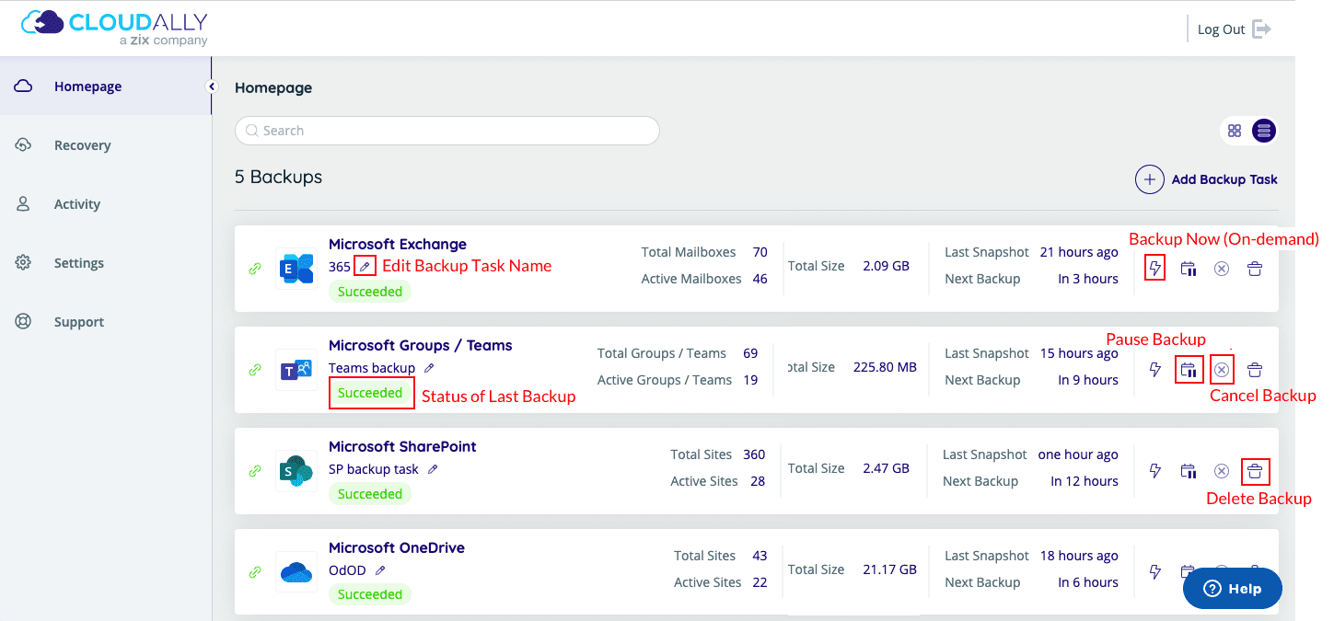Click Total Mailboxes count 70
Viewport: 1334px width, 621px height.
760,252
